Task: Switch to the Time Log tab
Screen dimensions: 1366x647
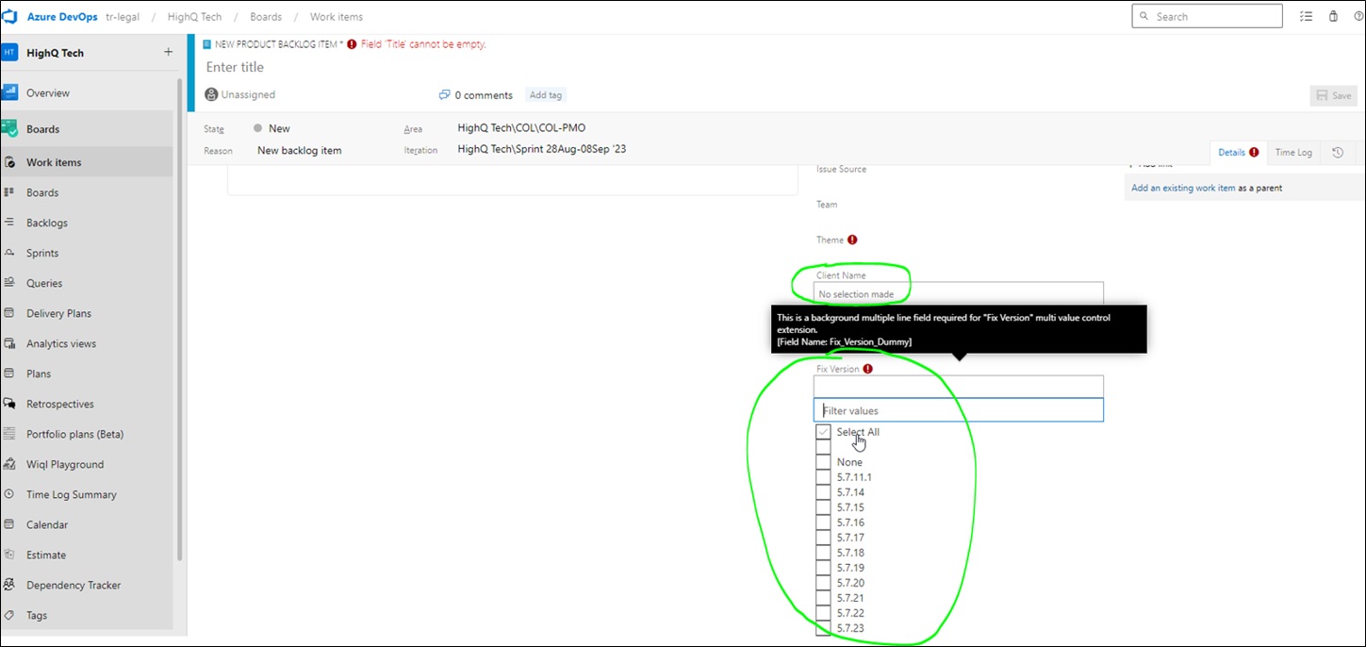Action: coord(1293,152)
